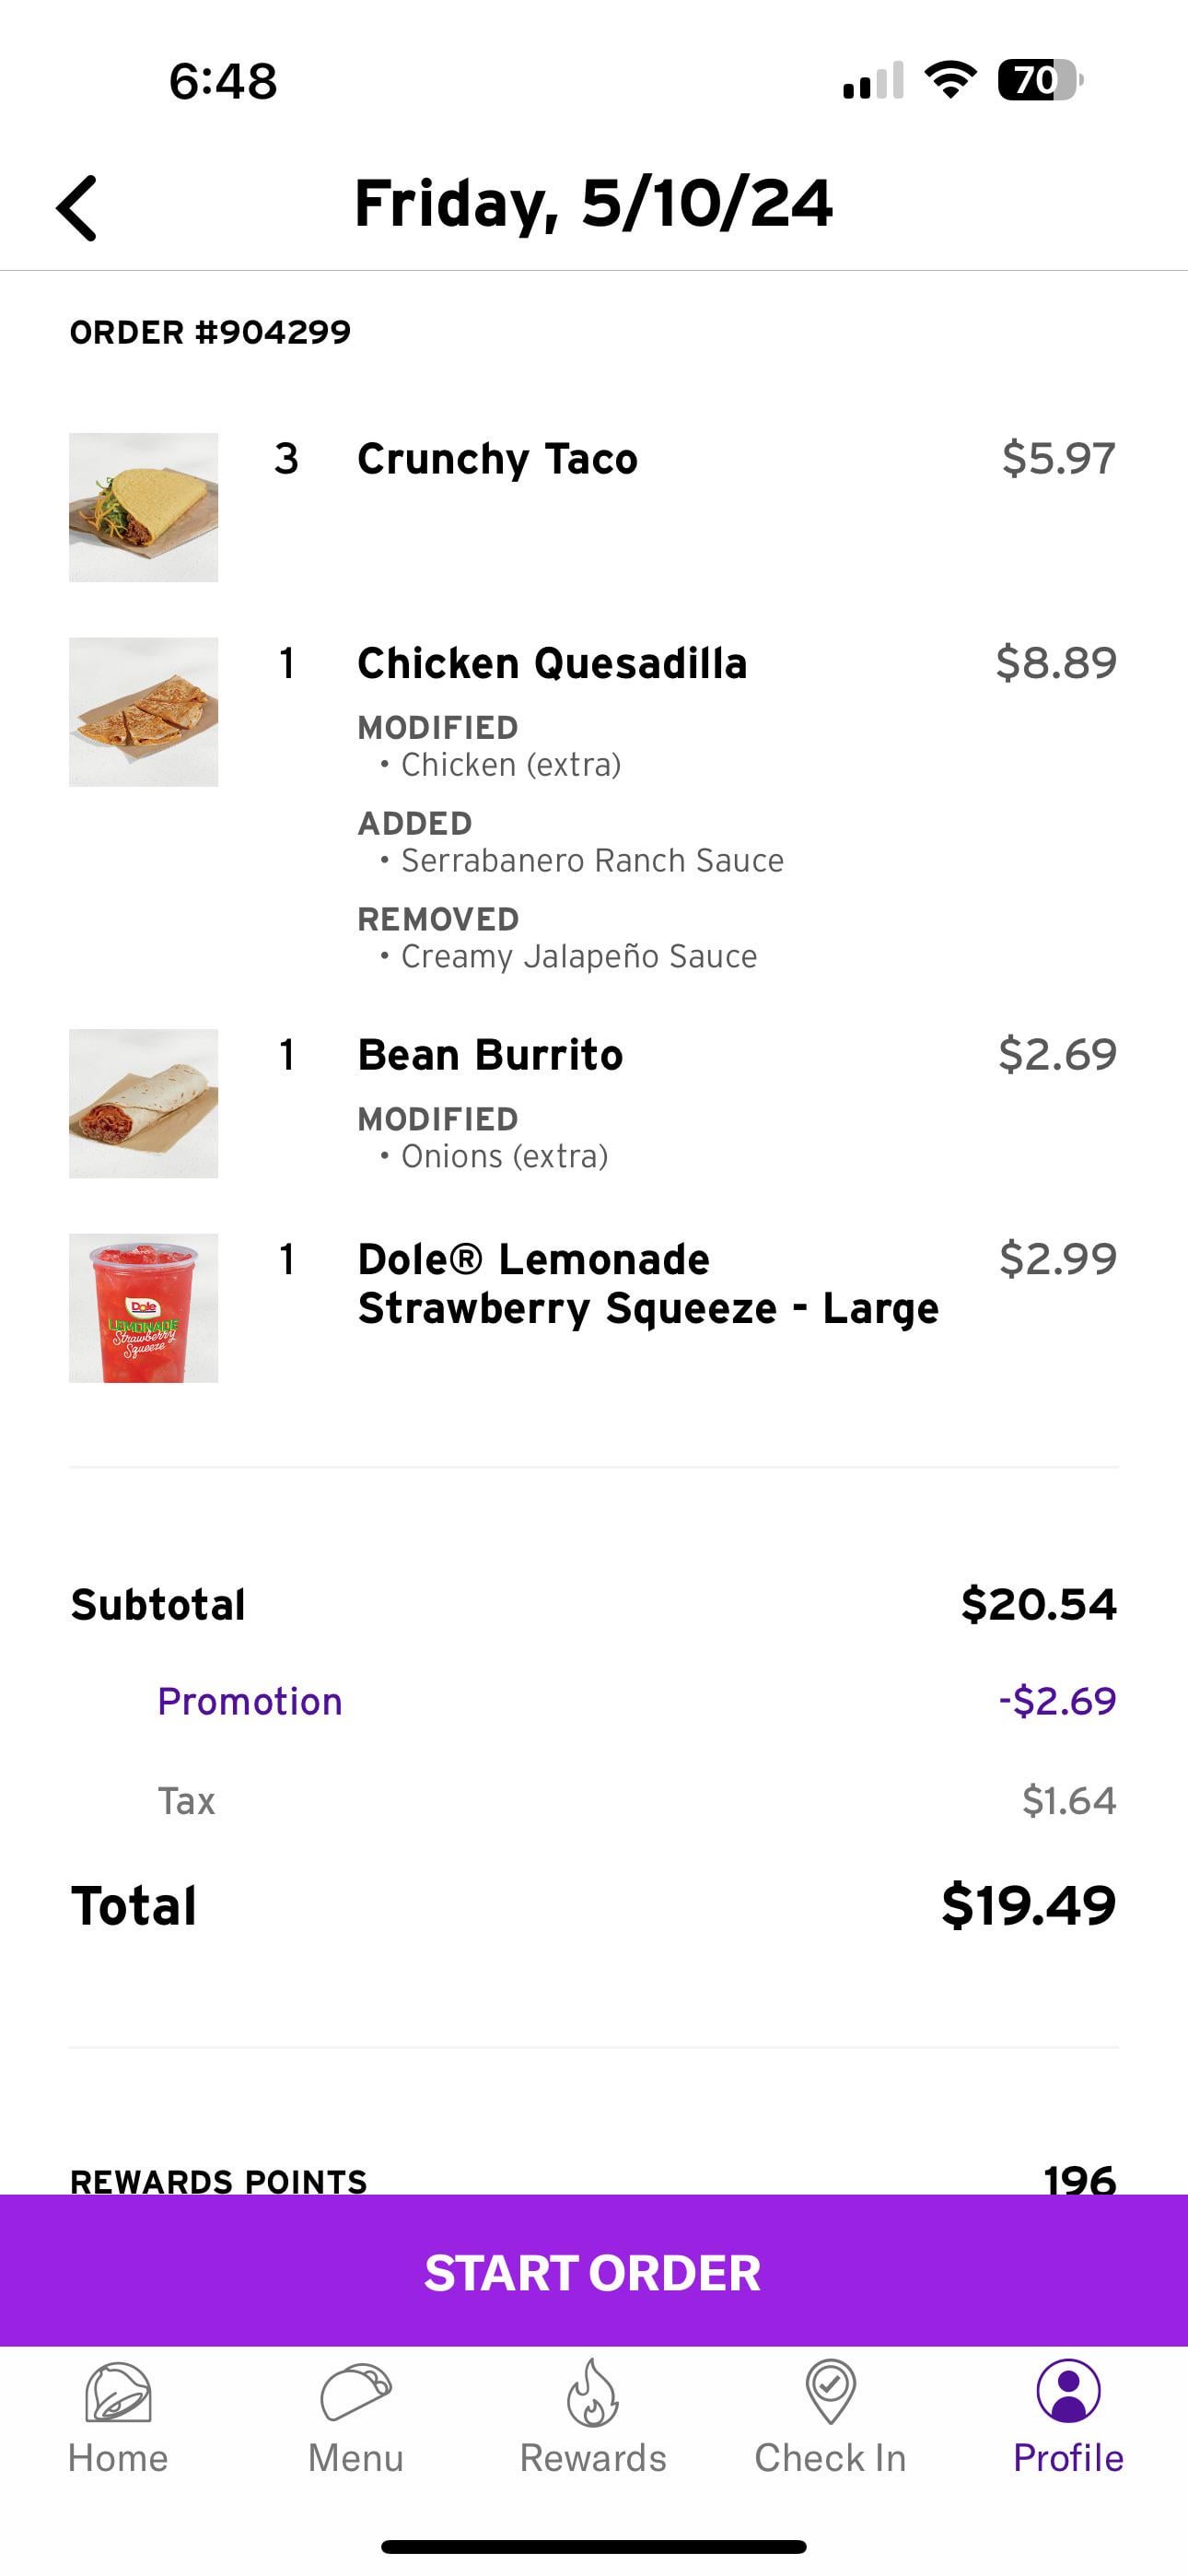The image size is (1188, 2576).
Task: Tap the Bean Burrito item name
Action: click(x=490, y=1055)
